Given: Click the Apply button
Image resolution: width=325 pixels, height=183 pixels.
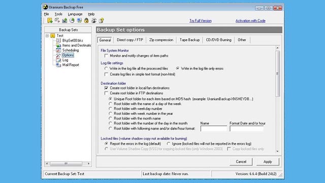Looking at the screenshot, I should point(268,162).
